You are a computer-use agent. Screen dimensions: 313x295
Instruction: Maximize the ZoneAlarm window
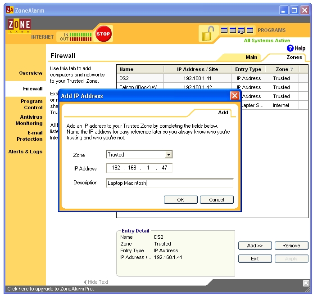pyautogui.click(x=294, y=10)
